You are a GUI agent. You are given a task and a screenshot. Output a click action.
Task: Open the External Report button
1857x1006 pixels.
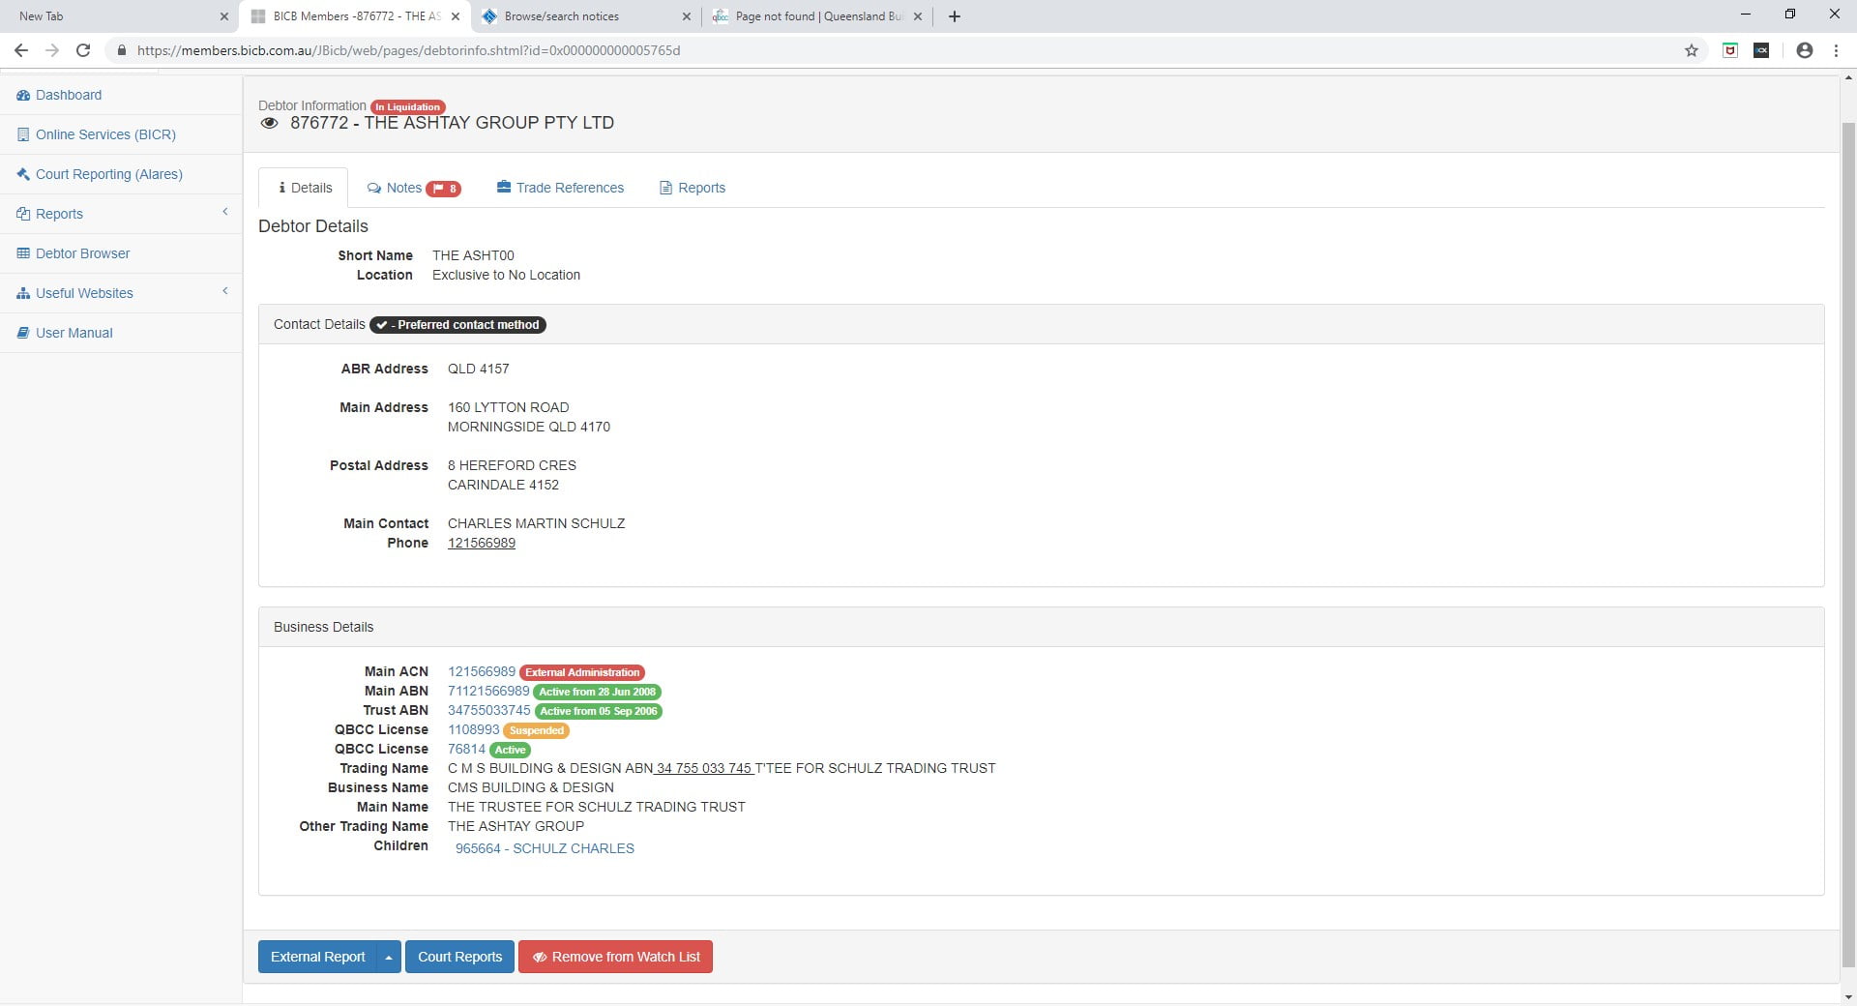(x=317, y=957)
